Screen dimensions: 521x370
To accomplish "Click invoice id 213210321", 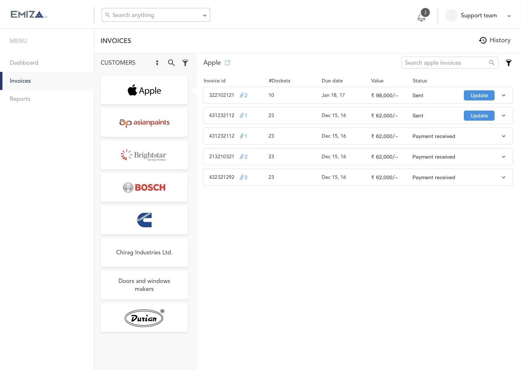I will point(221,156).
